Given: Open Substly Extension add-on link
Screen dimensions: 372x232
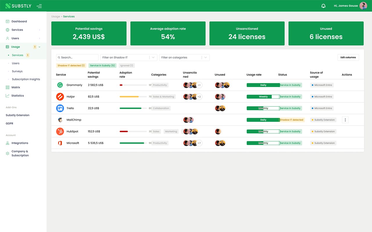Looking at the screenshot, I should pyautogui.click(x=17, y=115).
